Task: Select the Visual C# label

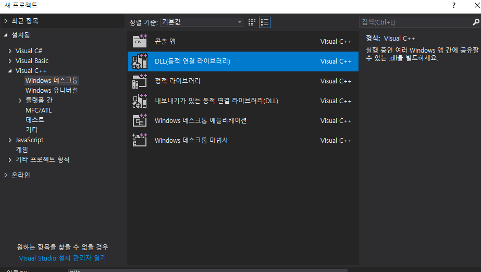Action: pyautogui.click(x=29, y=51)
